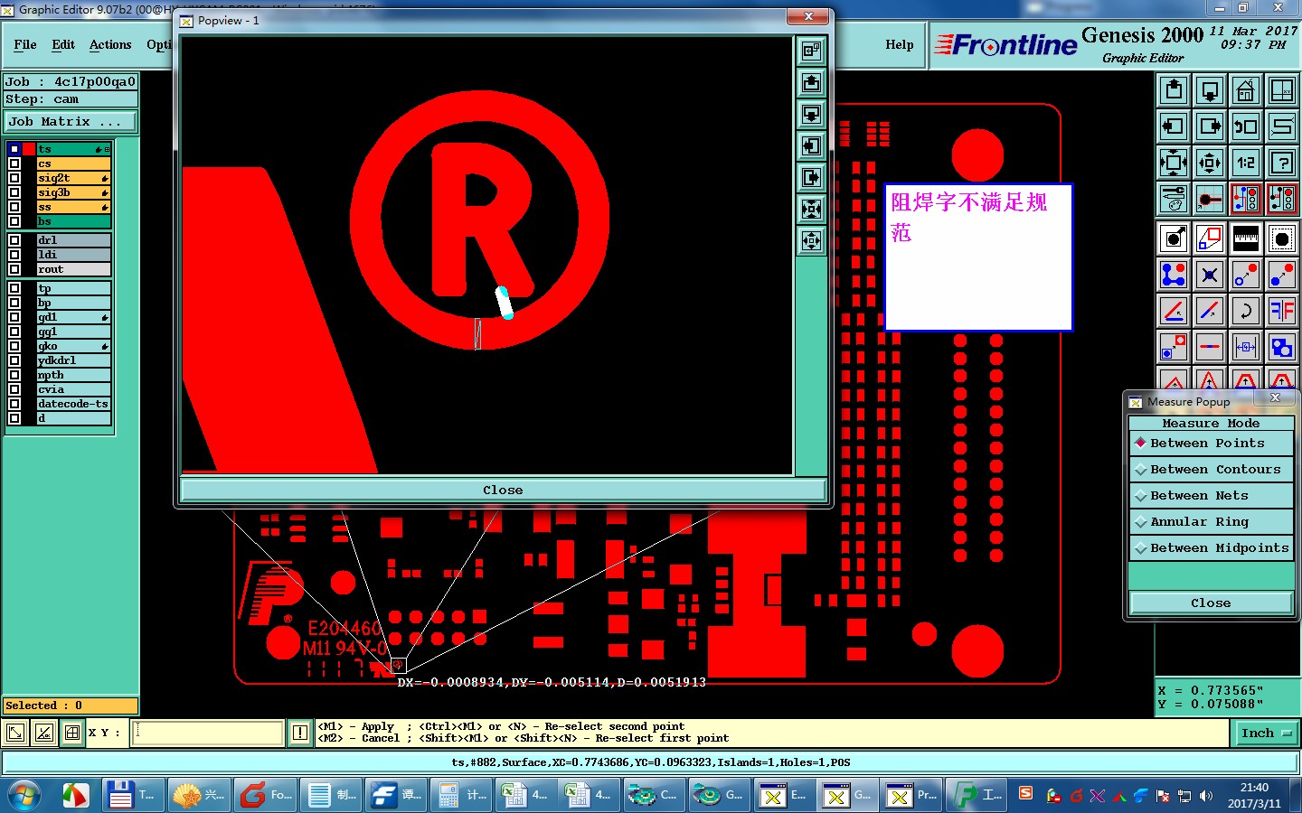
Task: Open the Inch units dropdown
Action: click(x=1266, y=734)
